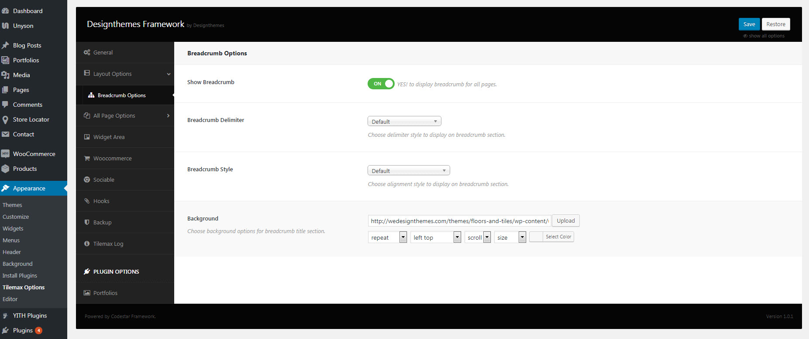This screenshot has width=809, height=339.
Task: Click the Select Color swatch
Action: pos(536,237)
